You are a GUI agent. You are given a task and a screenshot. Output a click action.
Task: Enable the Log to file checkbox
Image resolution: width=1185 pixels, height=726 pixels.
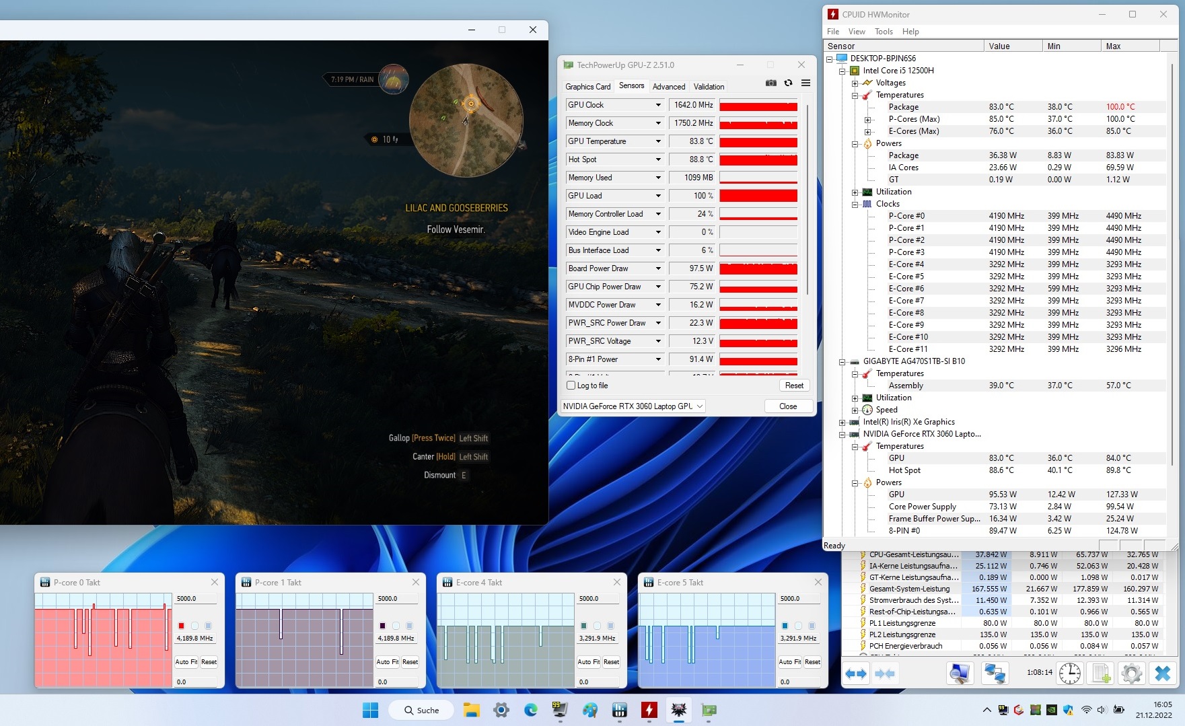tap(571, 386)
